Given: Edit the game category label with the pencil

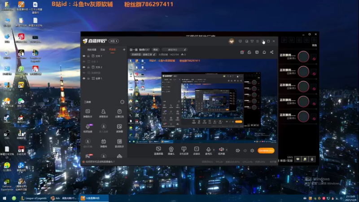Looking at the screenshot, I should [154, 54].
